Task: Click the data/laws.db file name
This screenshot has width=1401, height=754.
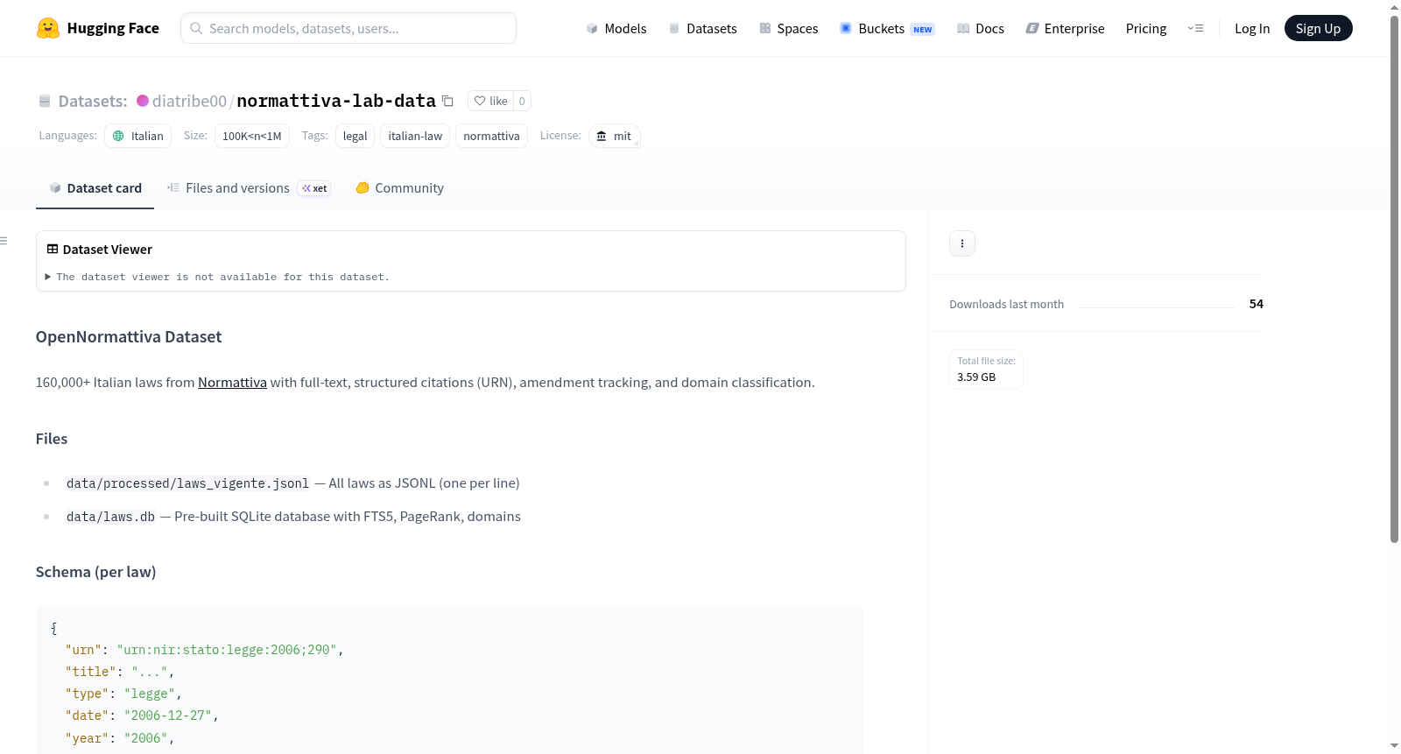Action: 110,517
